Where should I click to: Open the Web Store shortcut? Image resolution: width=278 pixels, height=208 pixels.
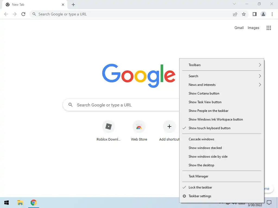coord(139,131)
